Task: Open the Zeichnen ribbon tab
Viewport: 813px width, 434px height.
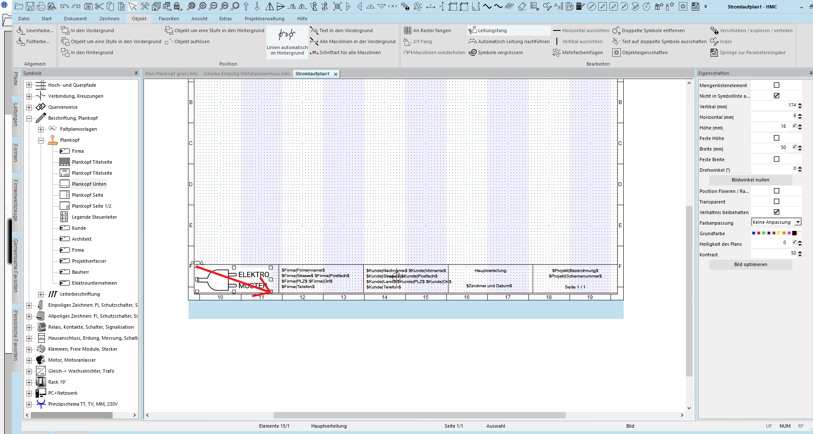Action: [109, 19]
